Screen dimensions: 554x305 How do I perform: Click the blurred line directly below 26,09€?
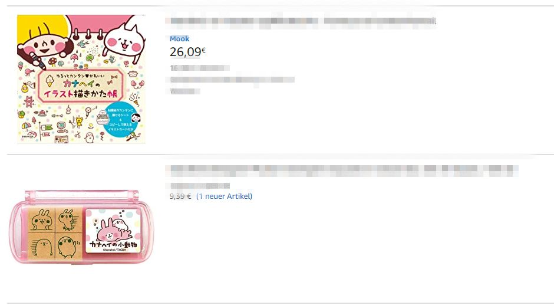(x=200, y=68)
